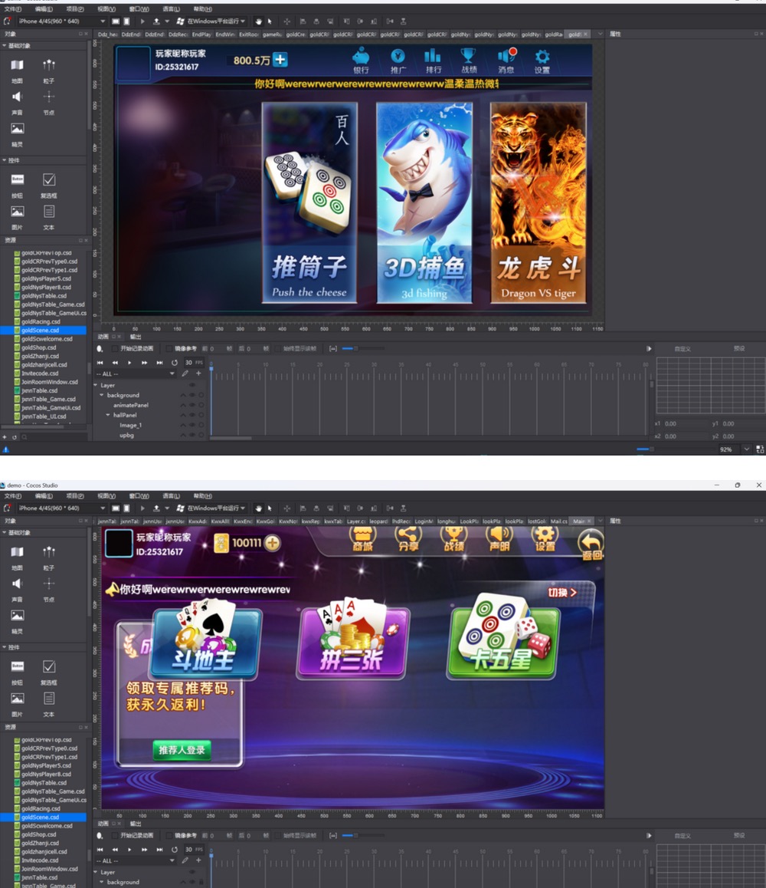
Task: Toggle visibility eye for upbg layer
Action: pos(191,435)
